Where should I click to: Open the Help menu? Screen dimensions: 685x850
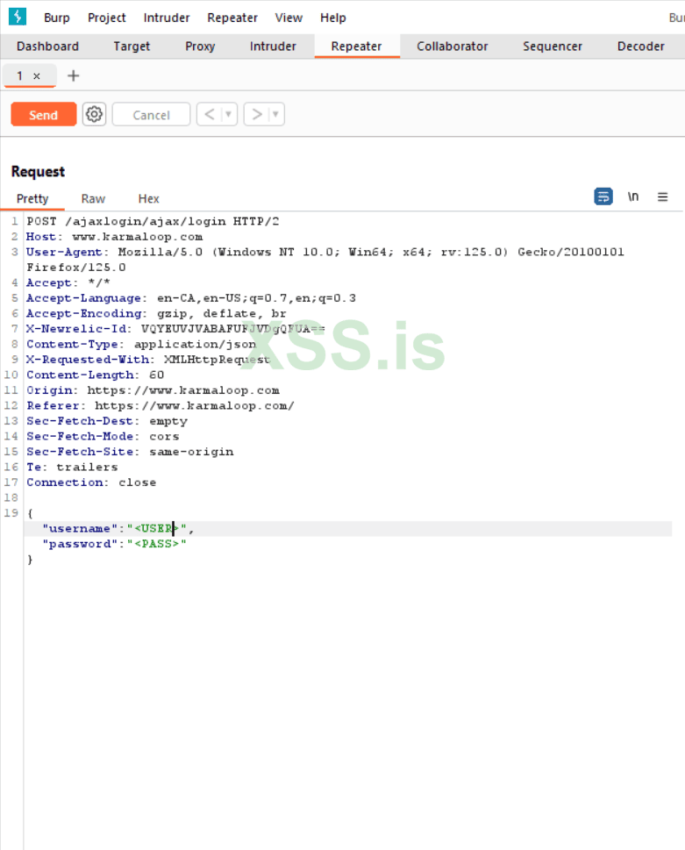[332, 18]
